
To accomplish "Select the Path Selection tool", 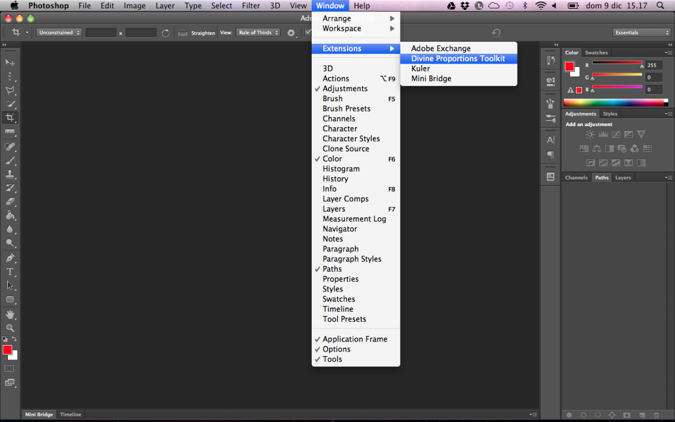I will click(10, 286).
